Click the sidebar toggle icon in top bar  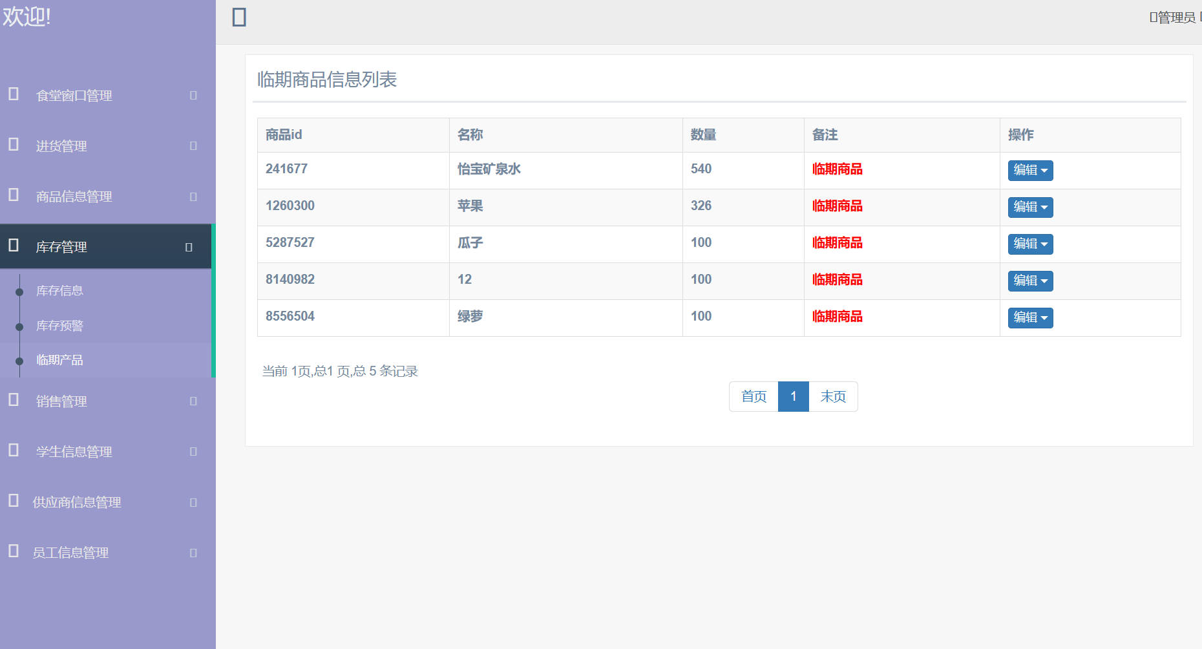(239, 17)
